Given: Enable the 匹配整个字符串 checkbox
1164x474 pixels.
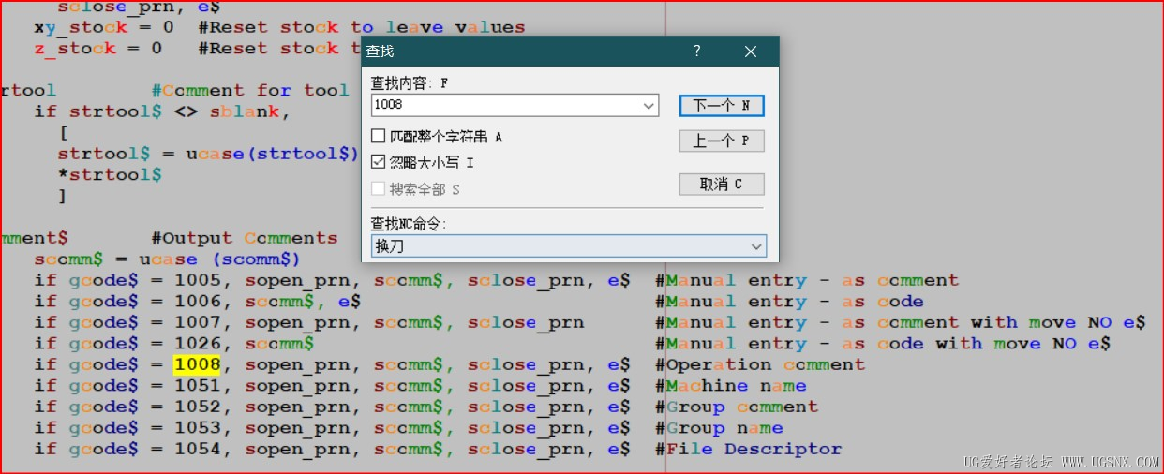Looking at the screenshot, I should point(379,137).
